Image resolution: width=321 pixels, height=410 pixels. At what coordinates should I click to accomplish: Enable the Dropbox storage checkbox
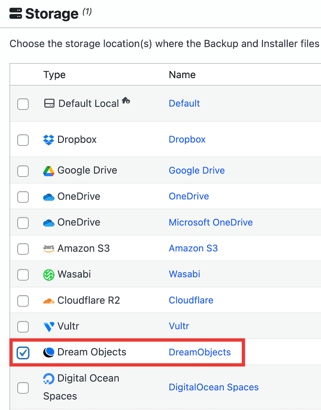[x=23, y=140]
